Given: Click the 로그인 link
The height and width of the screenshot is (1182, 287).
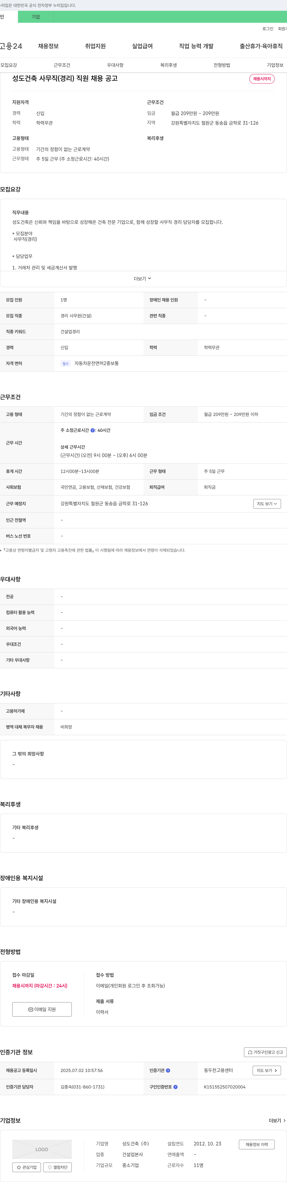Looking at the screenshot, I should (268, 29).
